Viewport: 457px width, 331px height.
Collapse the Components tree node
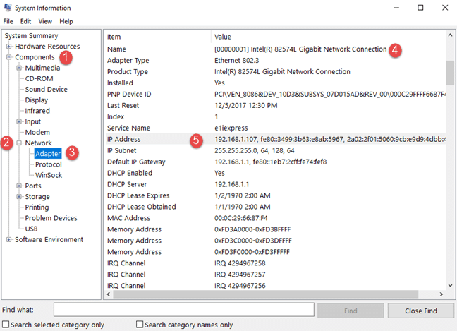[9, 57]
